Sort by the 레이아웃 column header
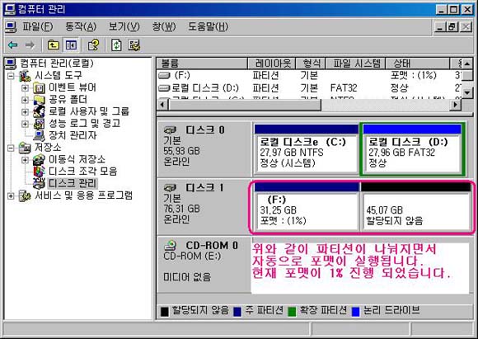The image size is (478, 339). (272, 64)
